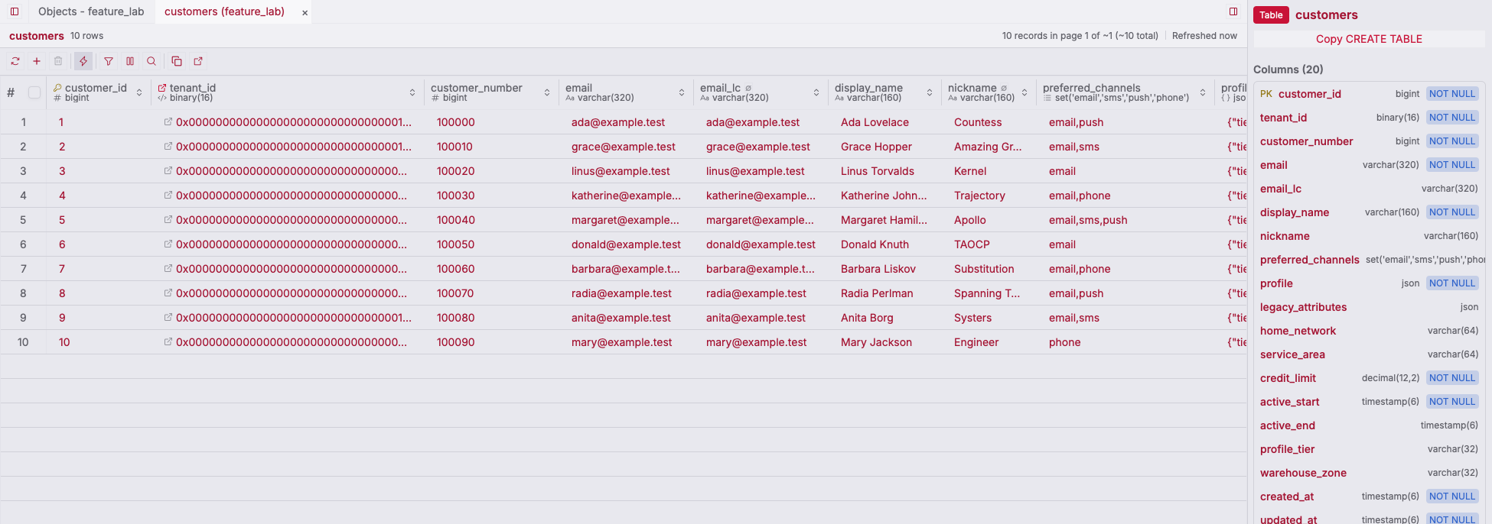This screenshot has height=524, width=1492.
Task: Select row number 7 in the grid
Action: click(23, 269)
